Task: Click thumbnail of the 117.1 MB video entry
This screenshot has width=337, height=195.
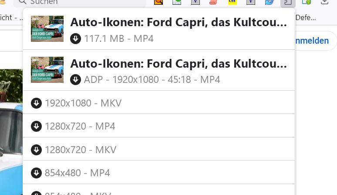Action: [x=47, y=29]
